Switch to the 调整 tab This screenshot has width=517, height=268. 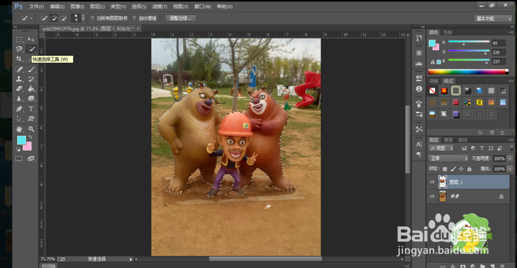[x=434, y=81]
